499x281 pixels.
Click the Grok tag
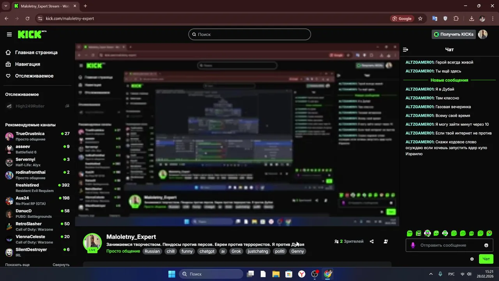tap(236, 251)
